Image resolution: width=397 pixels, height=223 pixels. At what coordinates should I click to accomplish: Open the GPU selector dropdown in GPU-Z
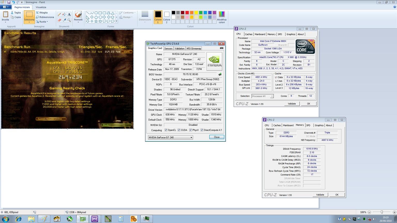pos(171,137)
